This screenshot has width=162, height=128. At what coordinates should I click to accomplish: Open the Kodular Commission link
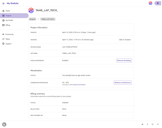(79, 85)
